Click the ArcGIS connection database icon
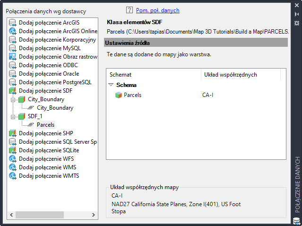Screen dimensions: 302x226 click(12, 23)
